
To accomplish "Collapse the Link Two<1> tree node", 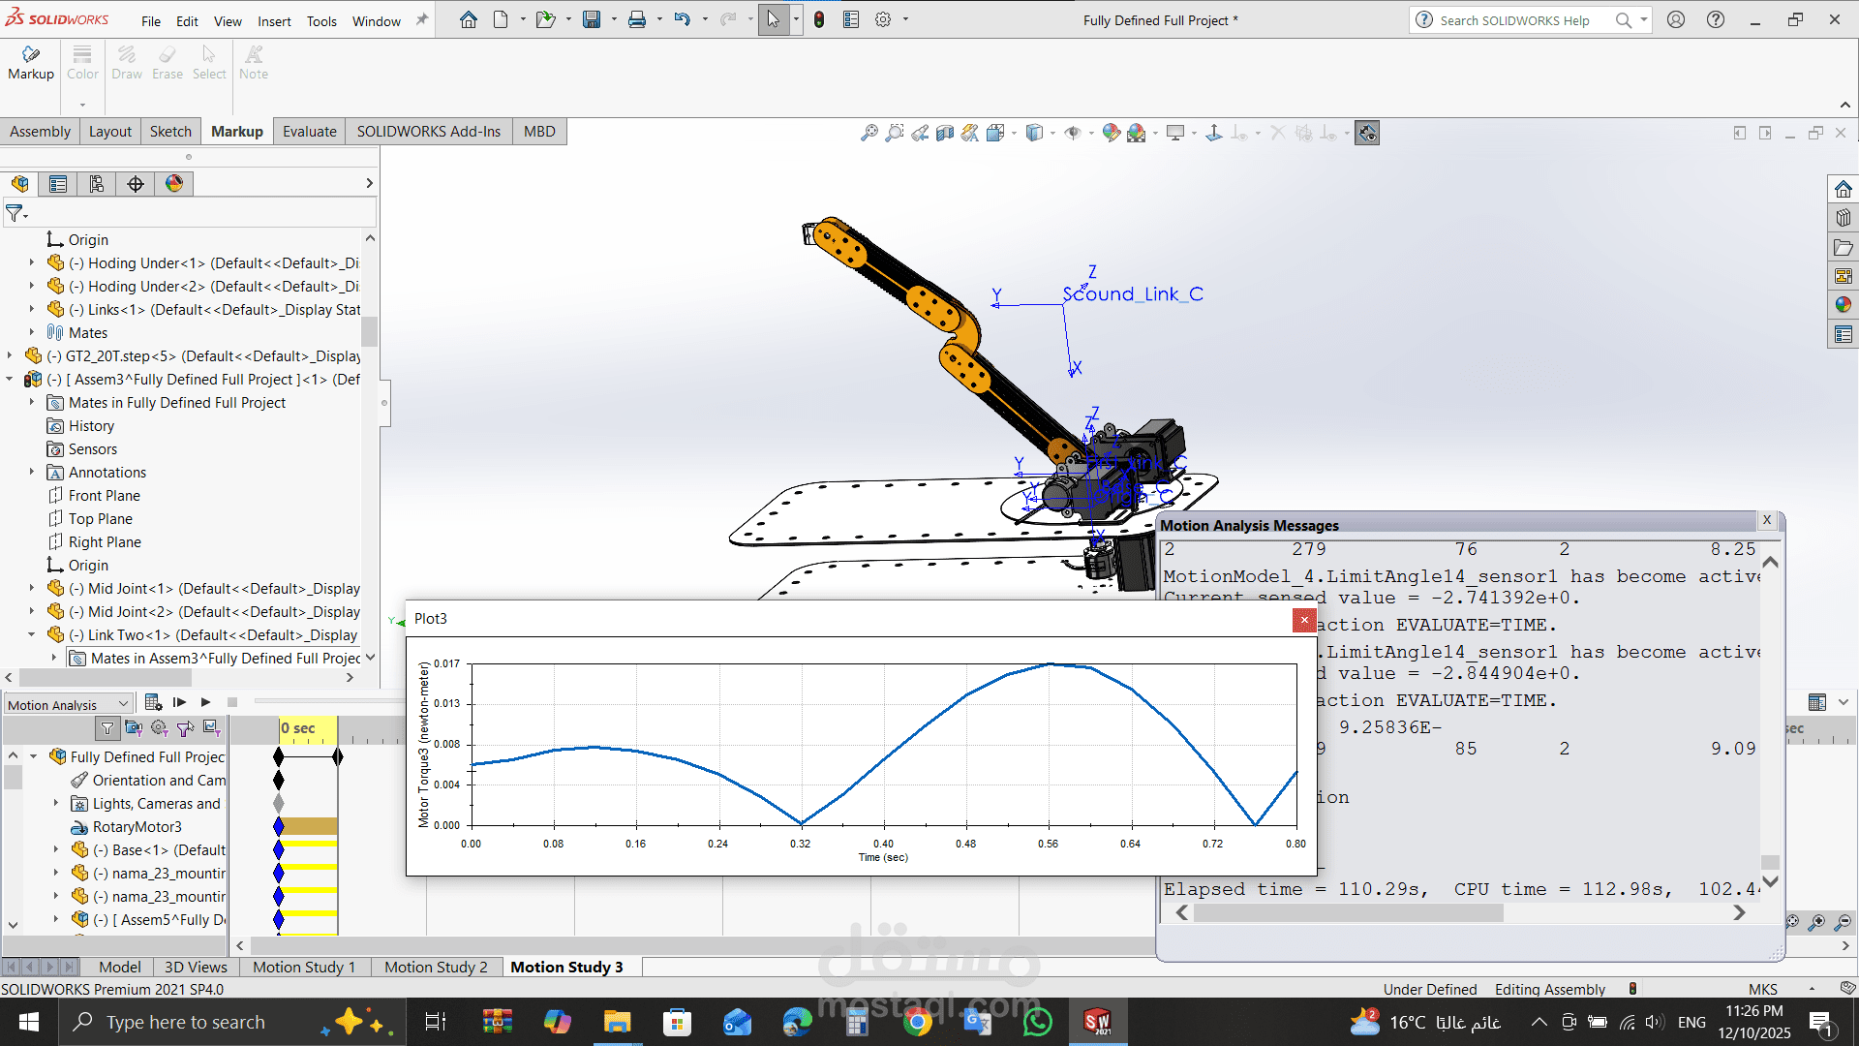I will [32, 634].
